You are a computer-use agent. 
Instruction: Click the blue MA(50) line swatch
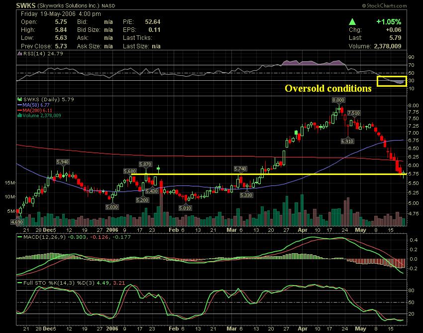(19, 105)
